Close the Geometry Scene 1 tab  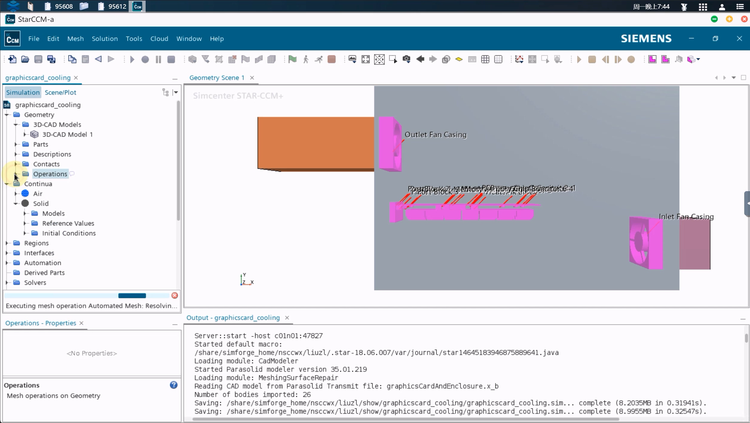click(x=252, y=78)
